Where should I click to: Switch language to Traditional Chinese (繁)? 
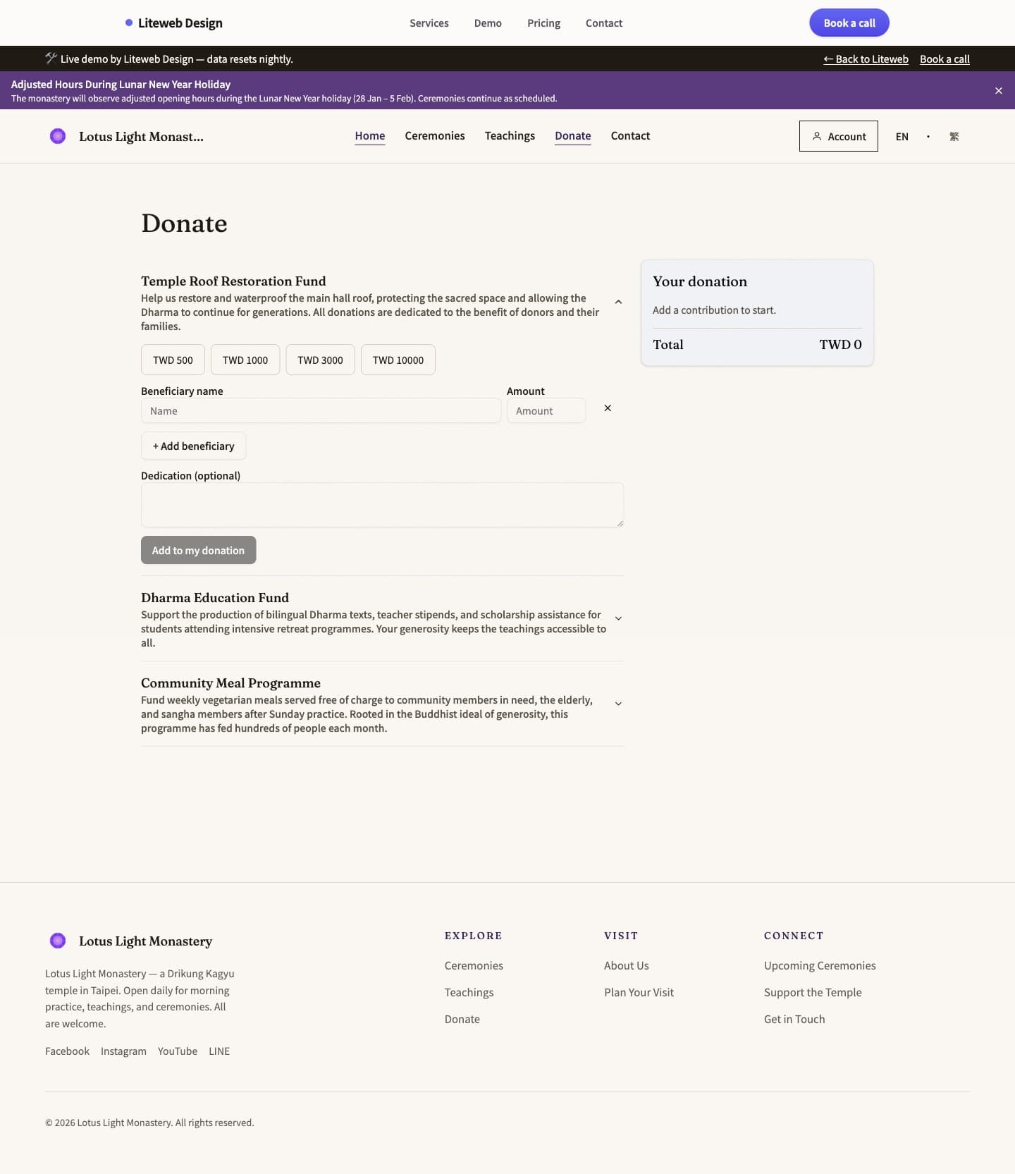click(x=954, y=137)
